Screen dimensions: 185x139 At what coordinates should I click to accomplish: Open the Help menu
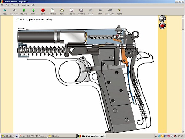(33, 5)
